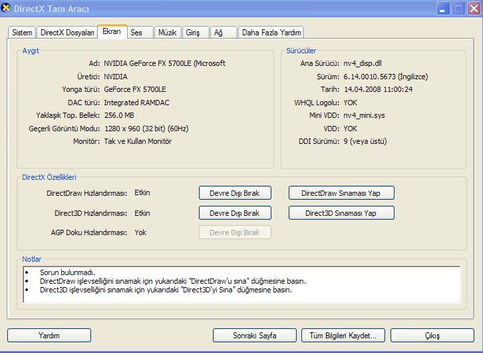Click inside the Notlar text box

pos(241,285)
